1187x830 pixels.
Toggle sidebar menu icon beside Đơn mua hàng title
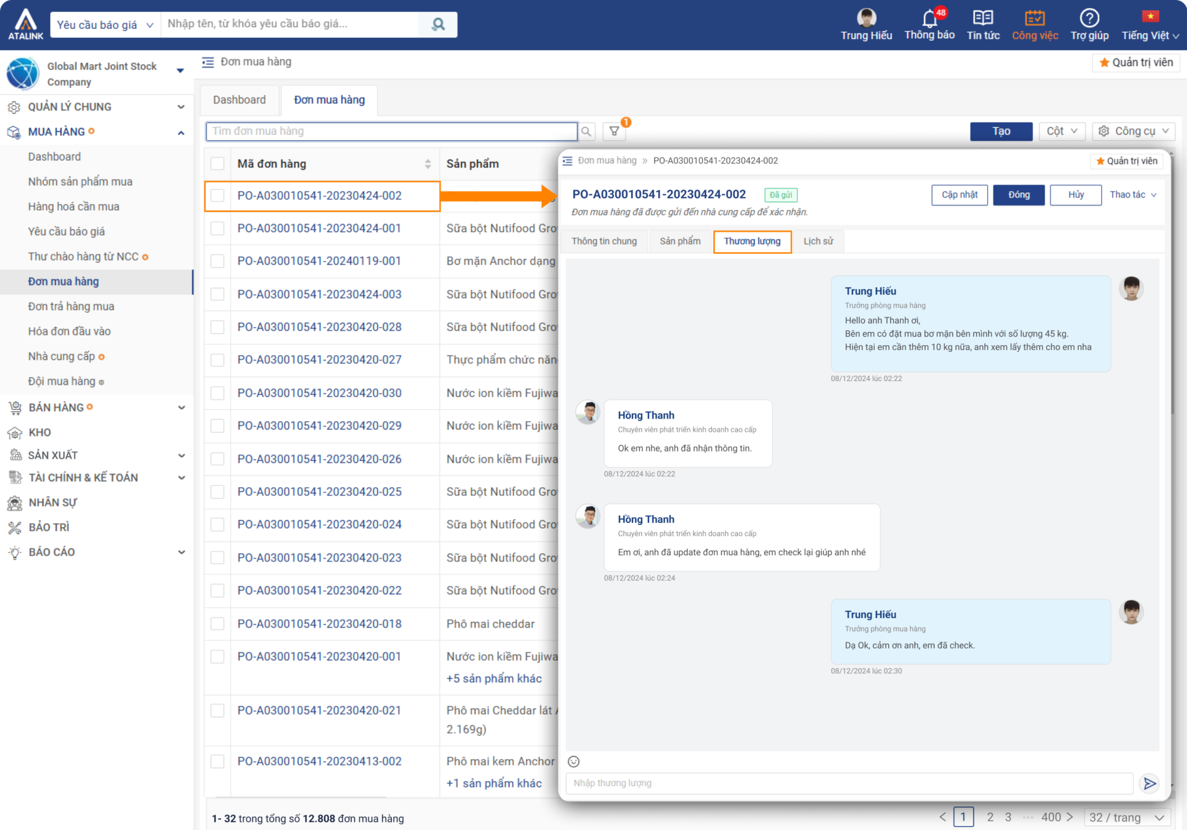[x=208, y=62]
